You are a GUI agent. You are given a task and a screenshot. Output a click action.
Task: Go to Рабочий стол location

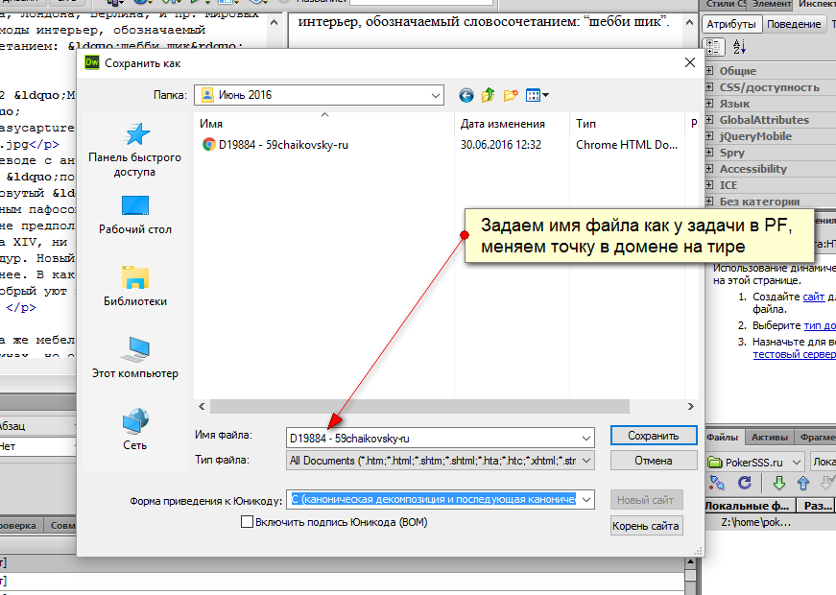click(134, 213)
